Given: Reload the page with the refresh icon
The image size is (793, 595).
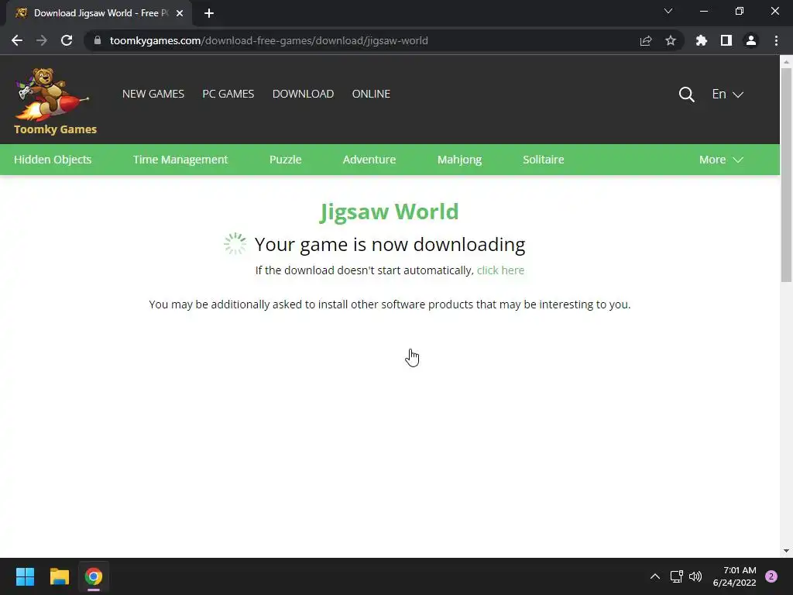Looking at the screenshot, I should click(x=67, y=40).
